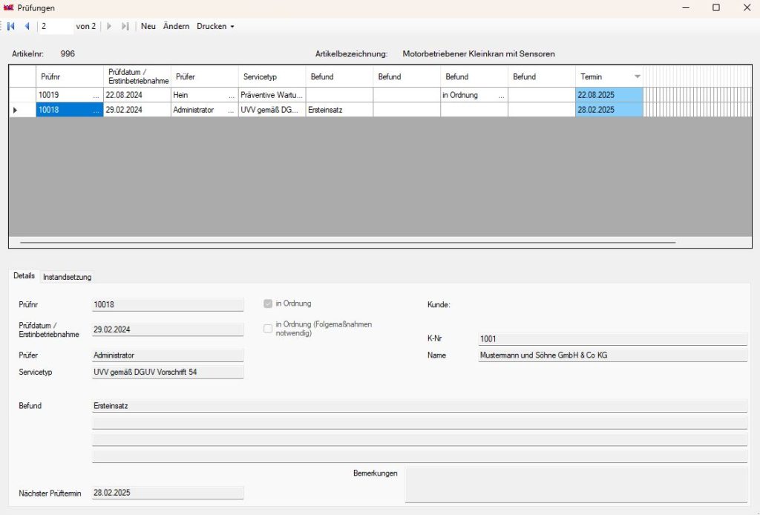Click Prüfdatum / Erstinbetriebnahme column header
This screenshot has height=515, width=760.
coord(137,76)
